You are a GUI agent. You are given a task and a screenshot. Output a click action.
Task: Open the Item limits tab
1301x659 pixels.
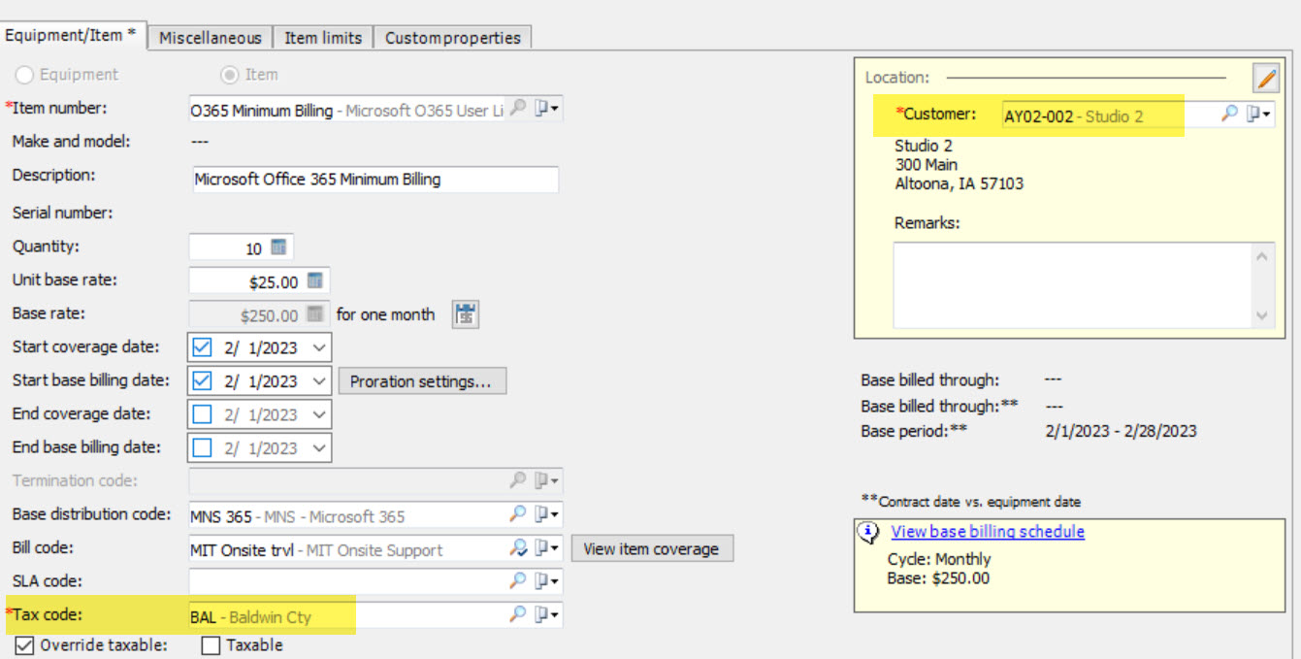pyautogui.click(x=323, y=38)
